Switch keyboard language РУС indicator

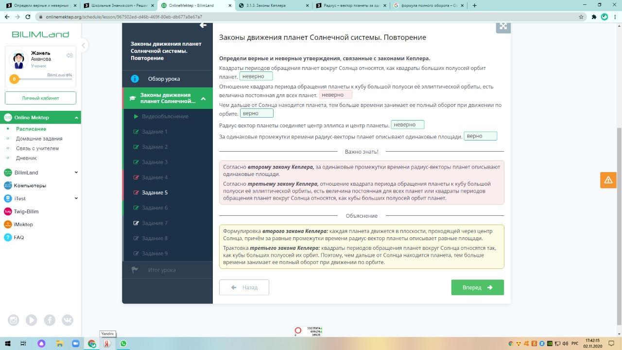tap(574, 344)
